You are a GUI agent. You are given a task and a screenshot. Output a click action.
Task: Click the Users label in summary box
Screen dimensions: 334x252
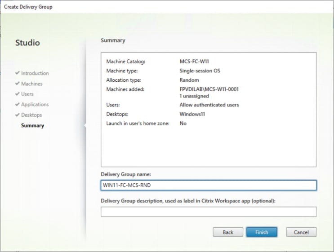click(113, 105)
